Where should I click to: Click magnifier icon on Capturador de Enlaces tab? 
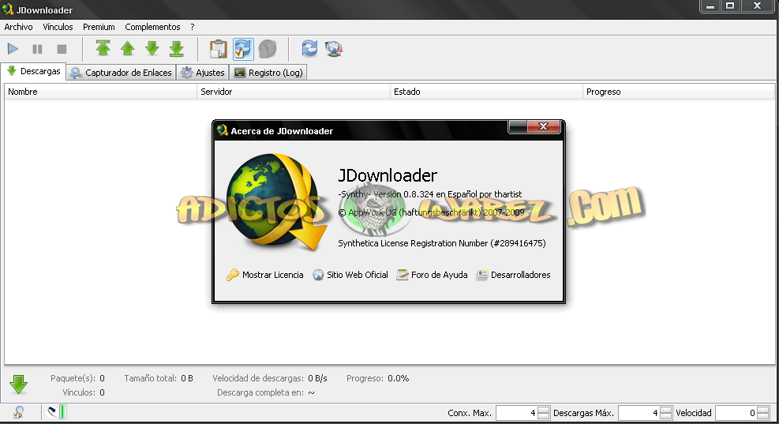[x=76, y=73]
